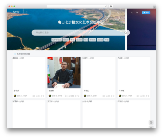163x138 pixels.
Task: Open the 张雪根-七步楼 card
Action: (x=29, y=114)
